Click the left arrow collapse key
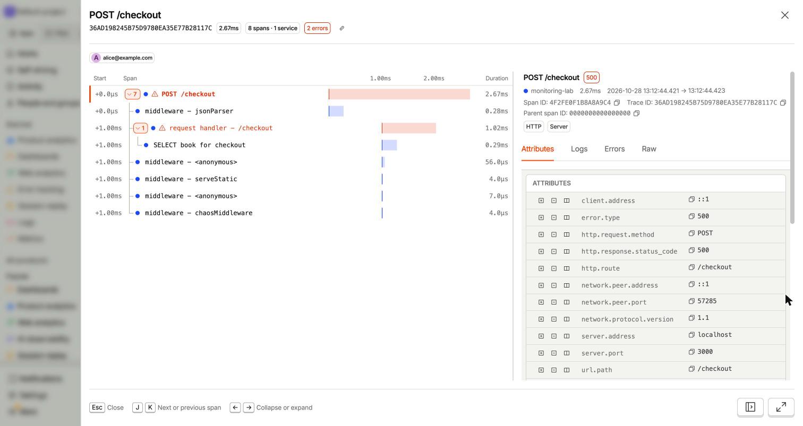This screenshot has height=426, width=803. [235, 407]
